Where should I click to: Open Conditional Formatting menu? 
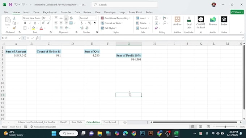click(x=115, y=18)
